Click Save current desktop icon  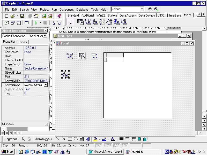click(x=150, y=9)
